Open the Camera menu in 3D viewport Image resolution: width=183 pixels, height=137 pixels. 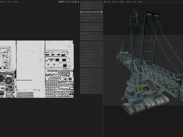(114, 2)
